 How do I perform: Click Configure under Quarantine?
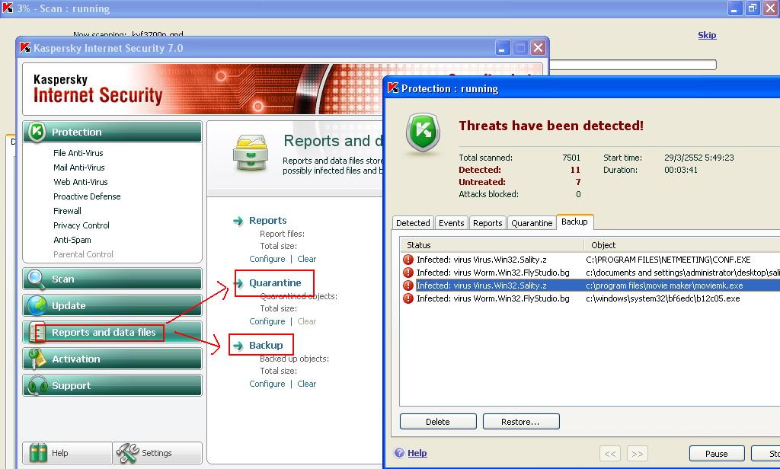tap(267, 321)
